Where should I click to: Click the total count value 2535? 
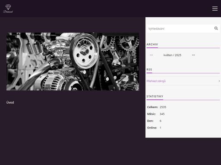[x=163, y=107]
